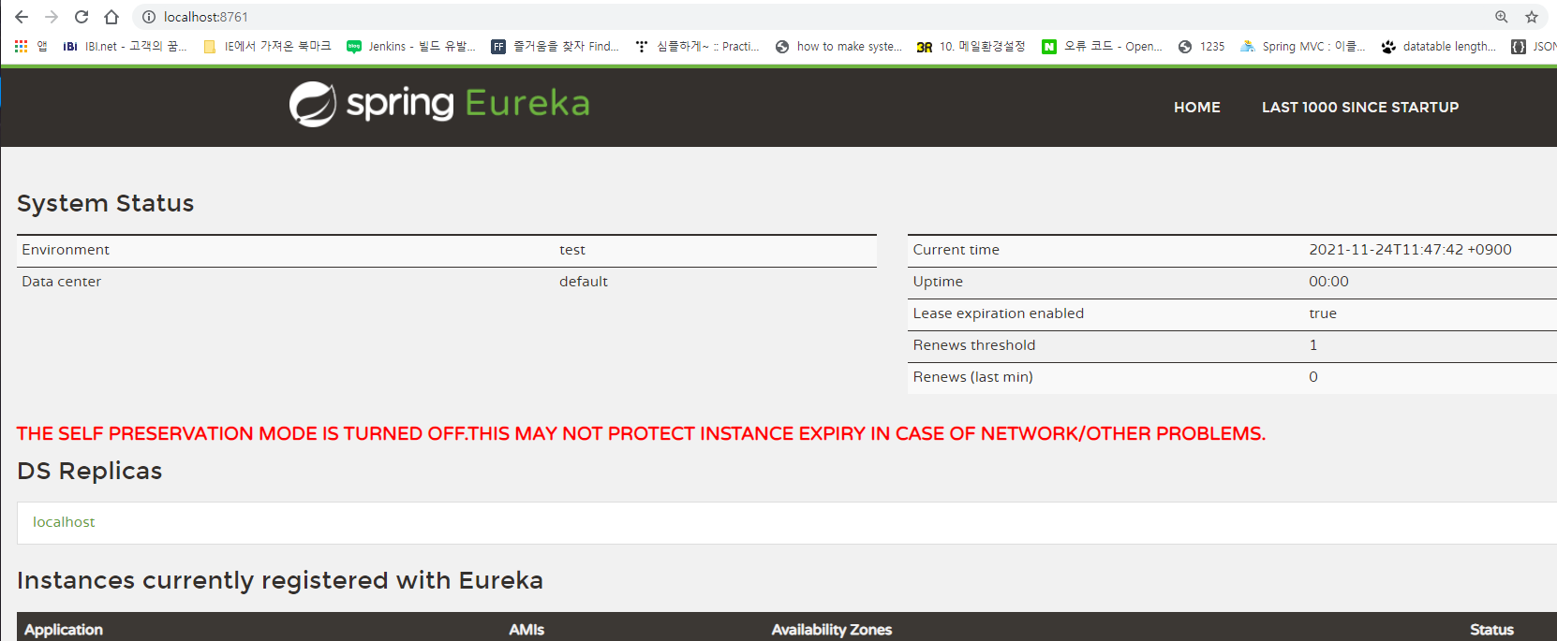Image resolution: width=1557 pixels, height=641 pixels.
Task: Click the Application column header
Action: tap(64, 630)
